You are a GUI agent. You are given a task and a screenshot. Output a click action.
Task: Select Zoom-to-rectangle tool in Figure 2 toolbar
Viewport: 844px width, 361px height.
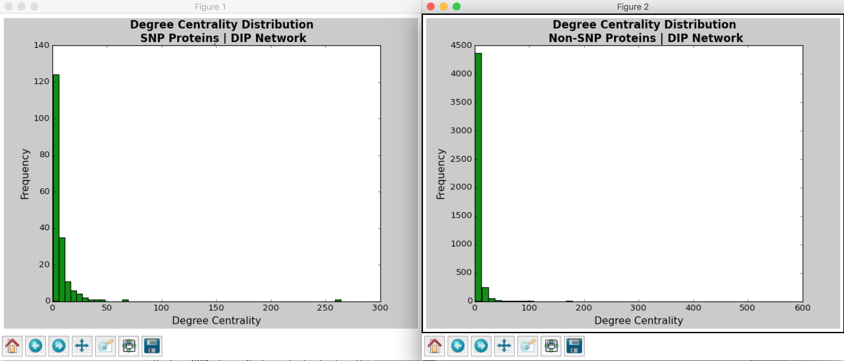527,345
